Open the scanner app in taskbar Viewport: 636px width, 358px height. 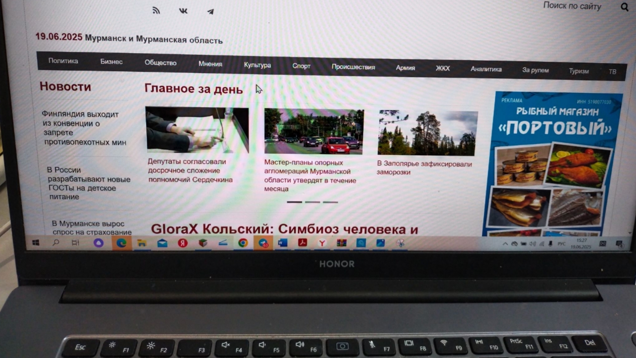(223, 243)
